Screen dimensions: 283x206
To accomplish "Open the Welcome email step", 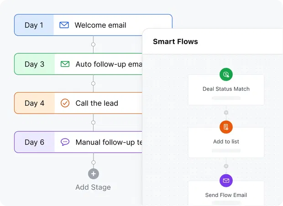I will pyautogui.click(x=93, y=25).
